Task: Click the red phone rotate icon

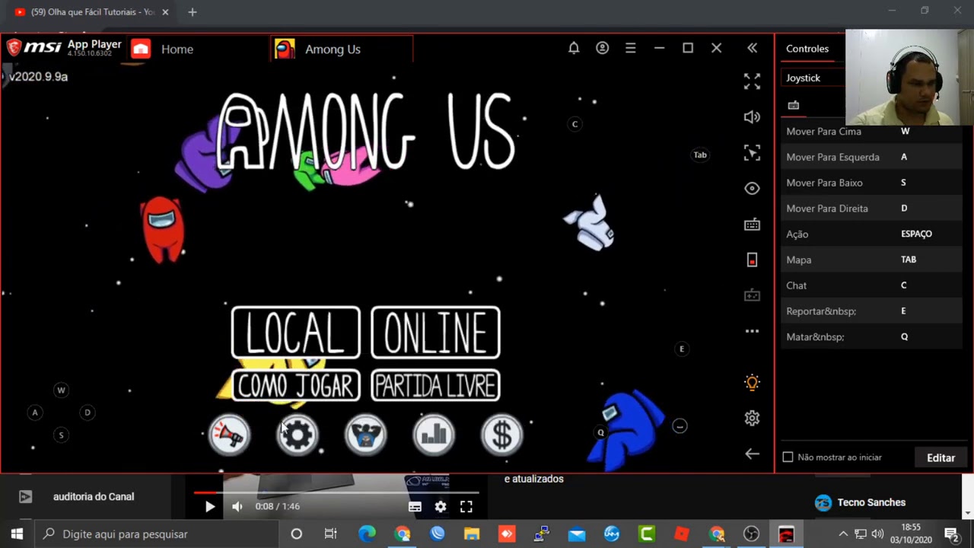Action: [x=752, y=260]
